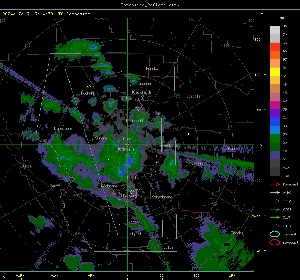Click the Limestone map label
Image resolution: width=300 pixels, height=280 pixels.
pyautogui.click(x=63, y=129)
